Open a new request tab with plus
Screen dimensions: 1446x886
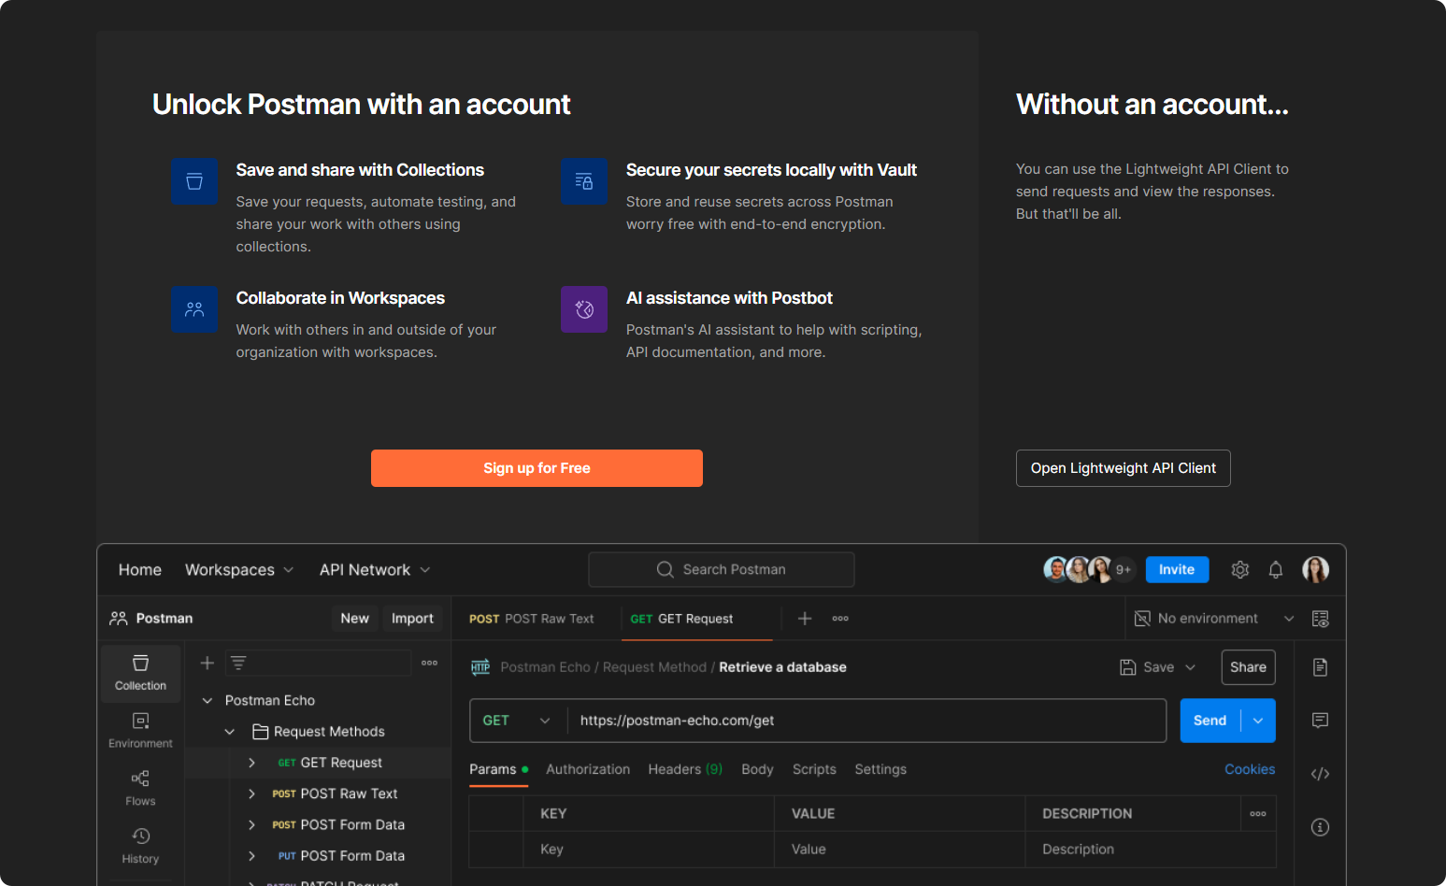(805, 619)
